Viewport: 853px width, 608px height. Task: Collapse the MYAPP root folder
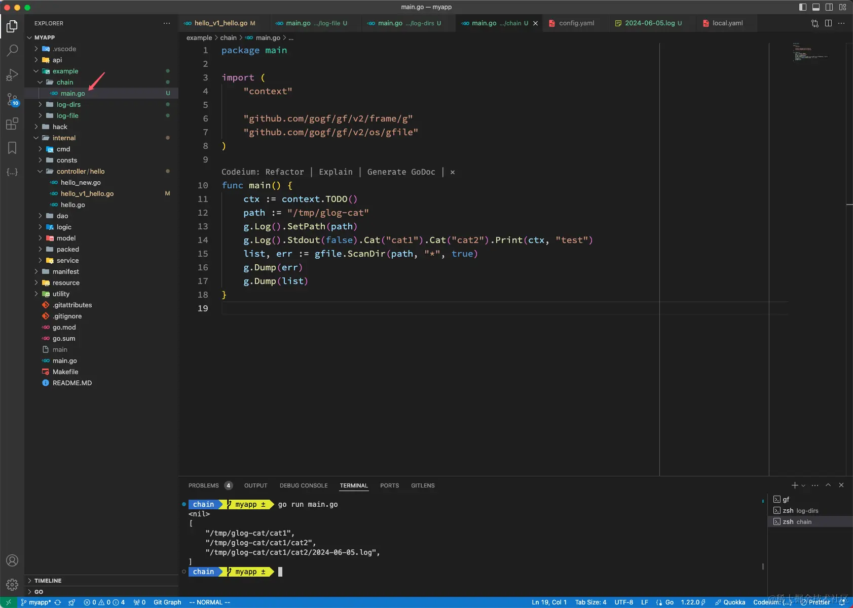pos(29,37)
